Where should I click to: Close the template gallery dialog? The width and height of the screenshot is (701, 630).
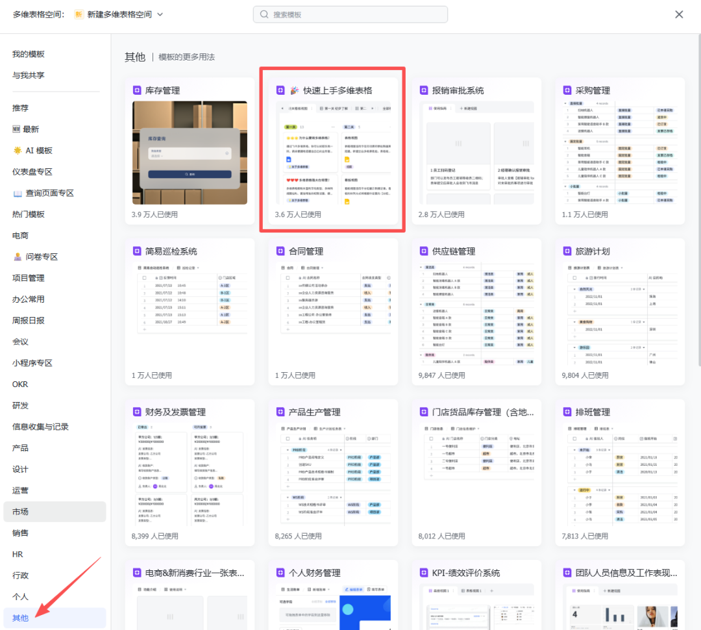click(679, 14)
